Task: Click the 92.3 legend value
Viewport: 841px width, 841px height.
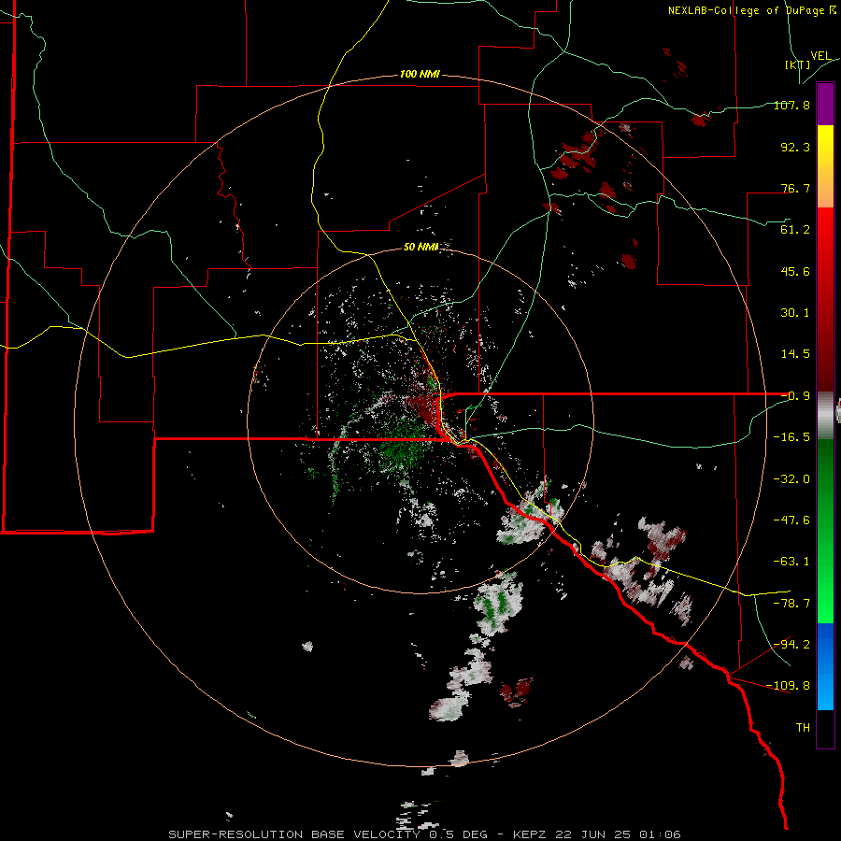Action: click(795, 147)
